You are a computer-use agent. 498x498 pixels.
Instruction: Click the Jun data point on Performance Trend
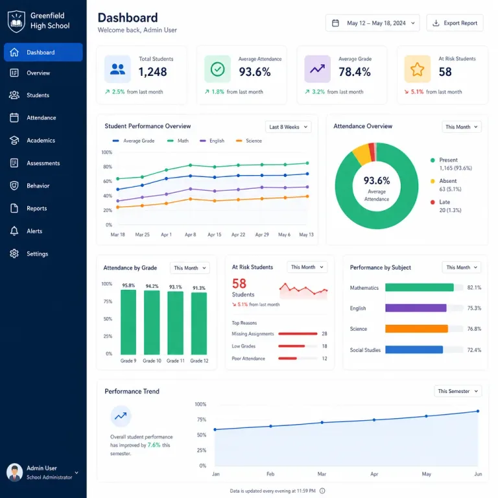click(x=478, y=411)
